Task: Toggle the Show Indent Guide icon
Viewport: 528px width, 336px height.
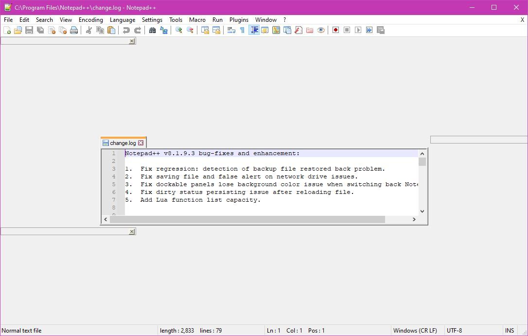Action: tap(254, 30)
